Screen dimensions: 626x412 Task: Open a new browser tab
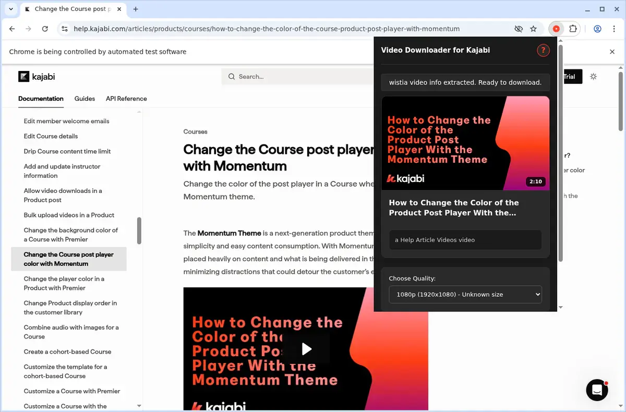click(136, 9)
